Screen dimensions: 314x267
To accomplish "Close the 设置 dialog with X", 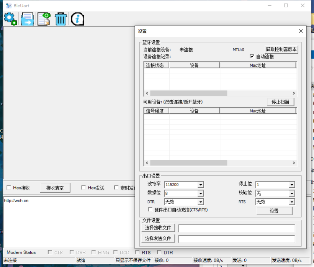I will (x=301, y=31).
